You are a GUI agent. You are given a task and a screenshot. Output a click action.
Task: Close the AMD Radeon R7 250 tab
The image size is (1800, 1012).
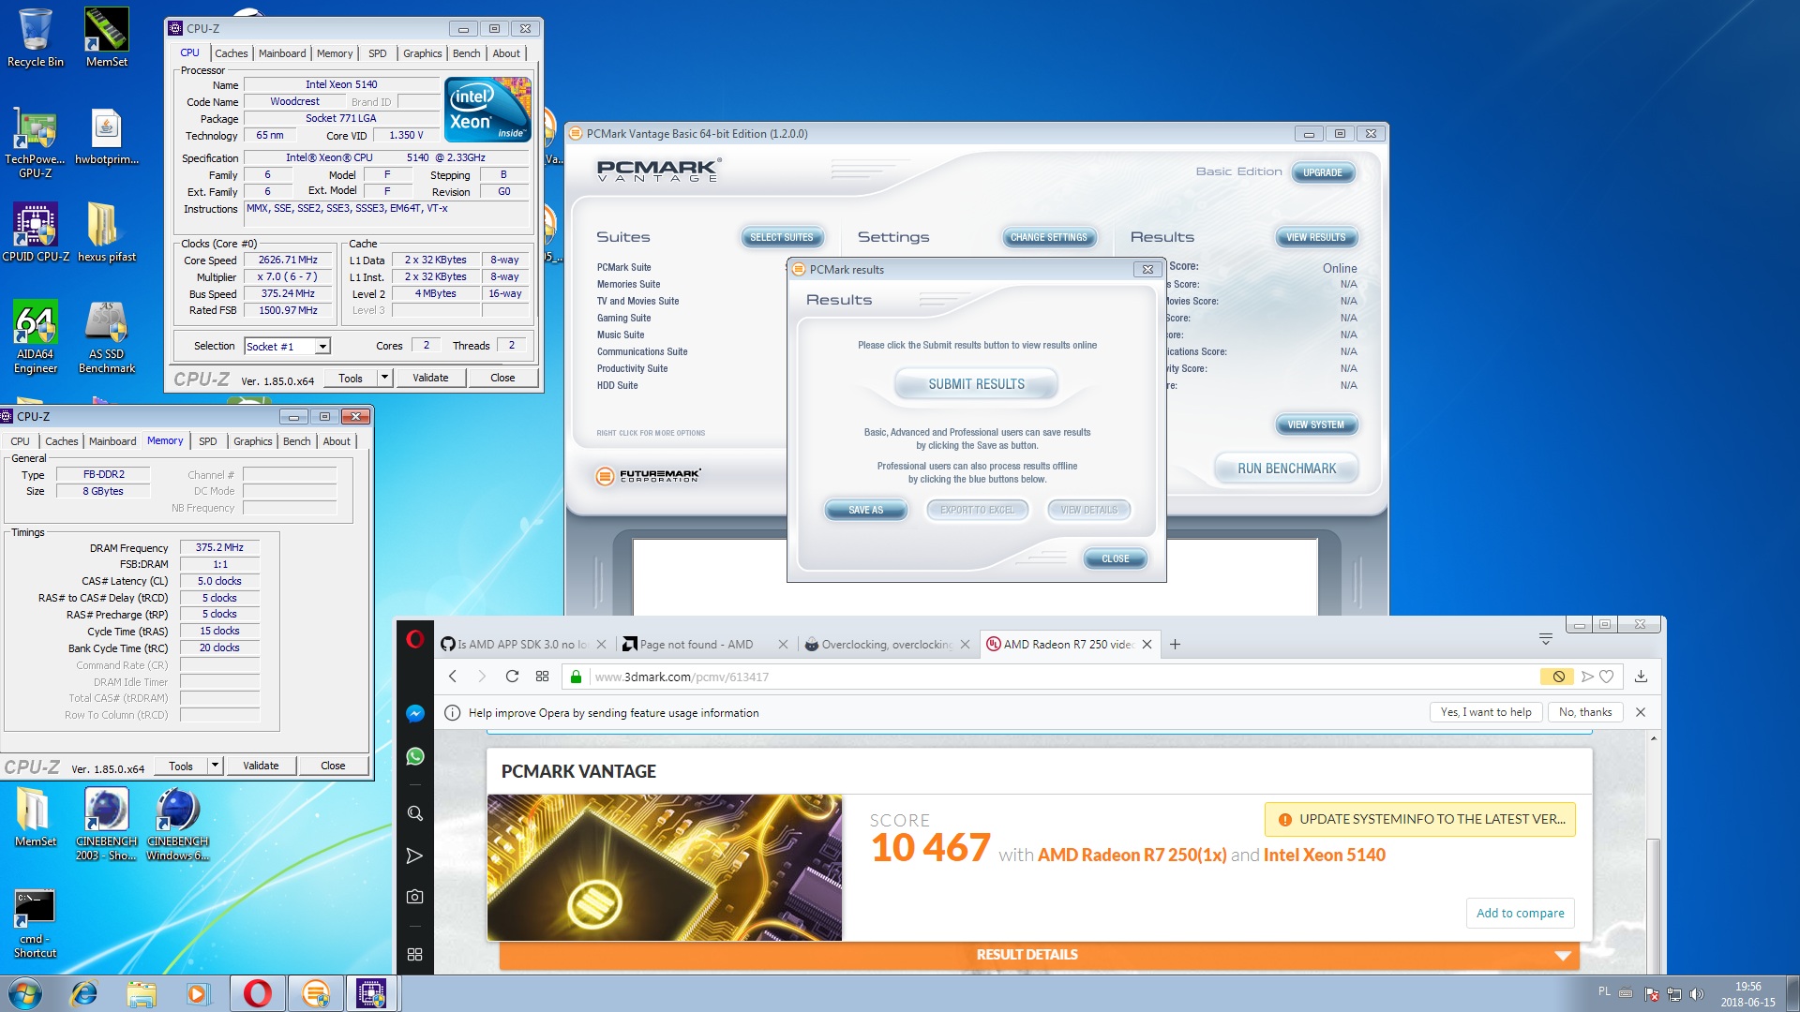tap(1147, 645)
